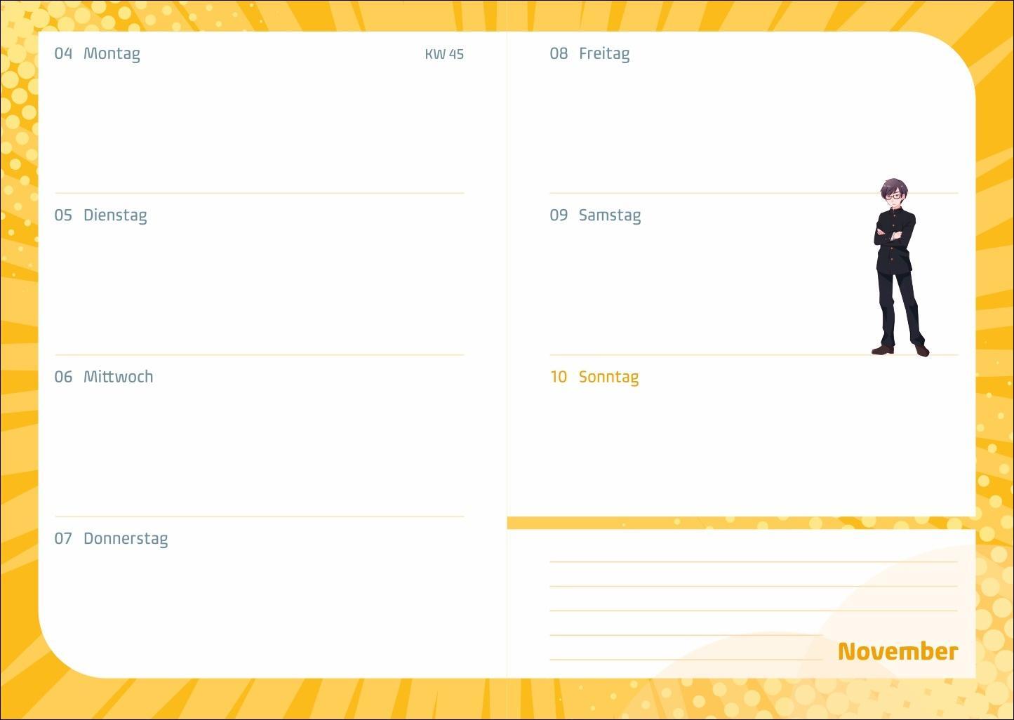Click the 'Donnerstag' day label
This screenshot has height=720, width=1014.
click(126, 539)
